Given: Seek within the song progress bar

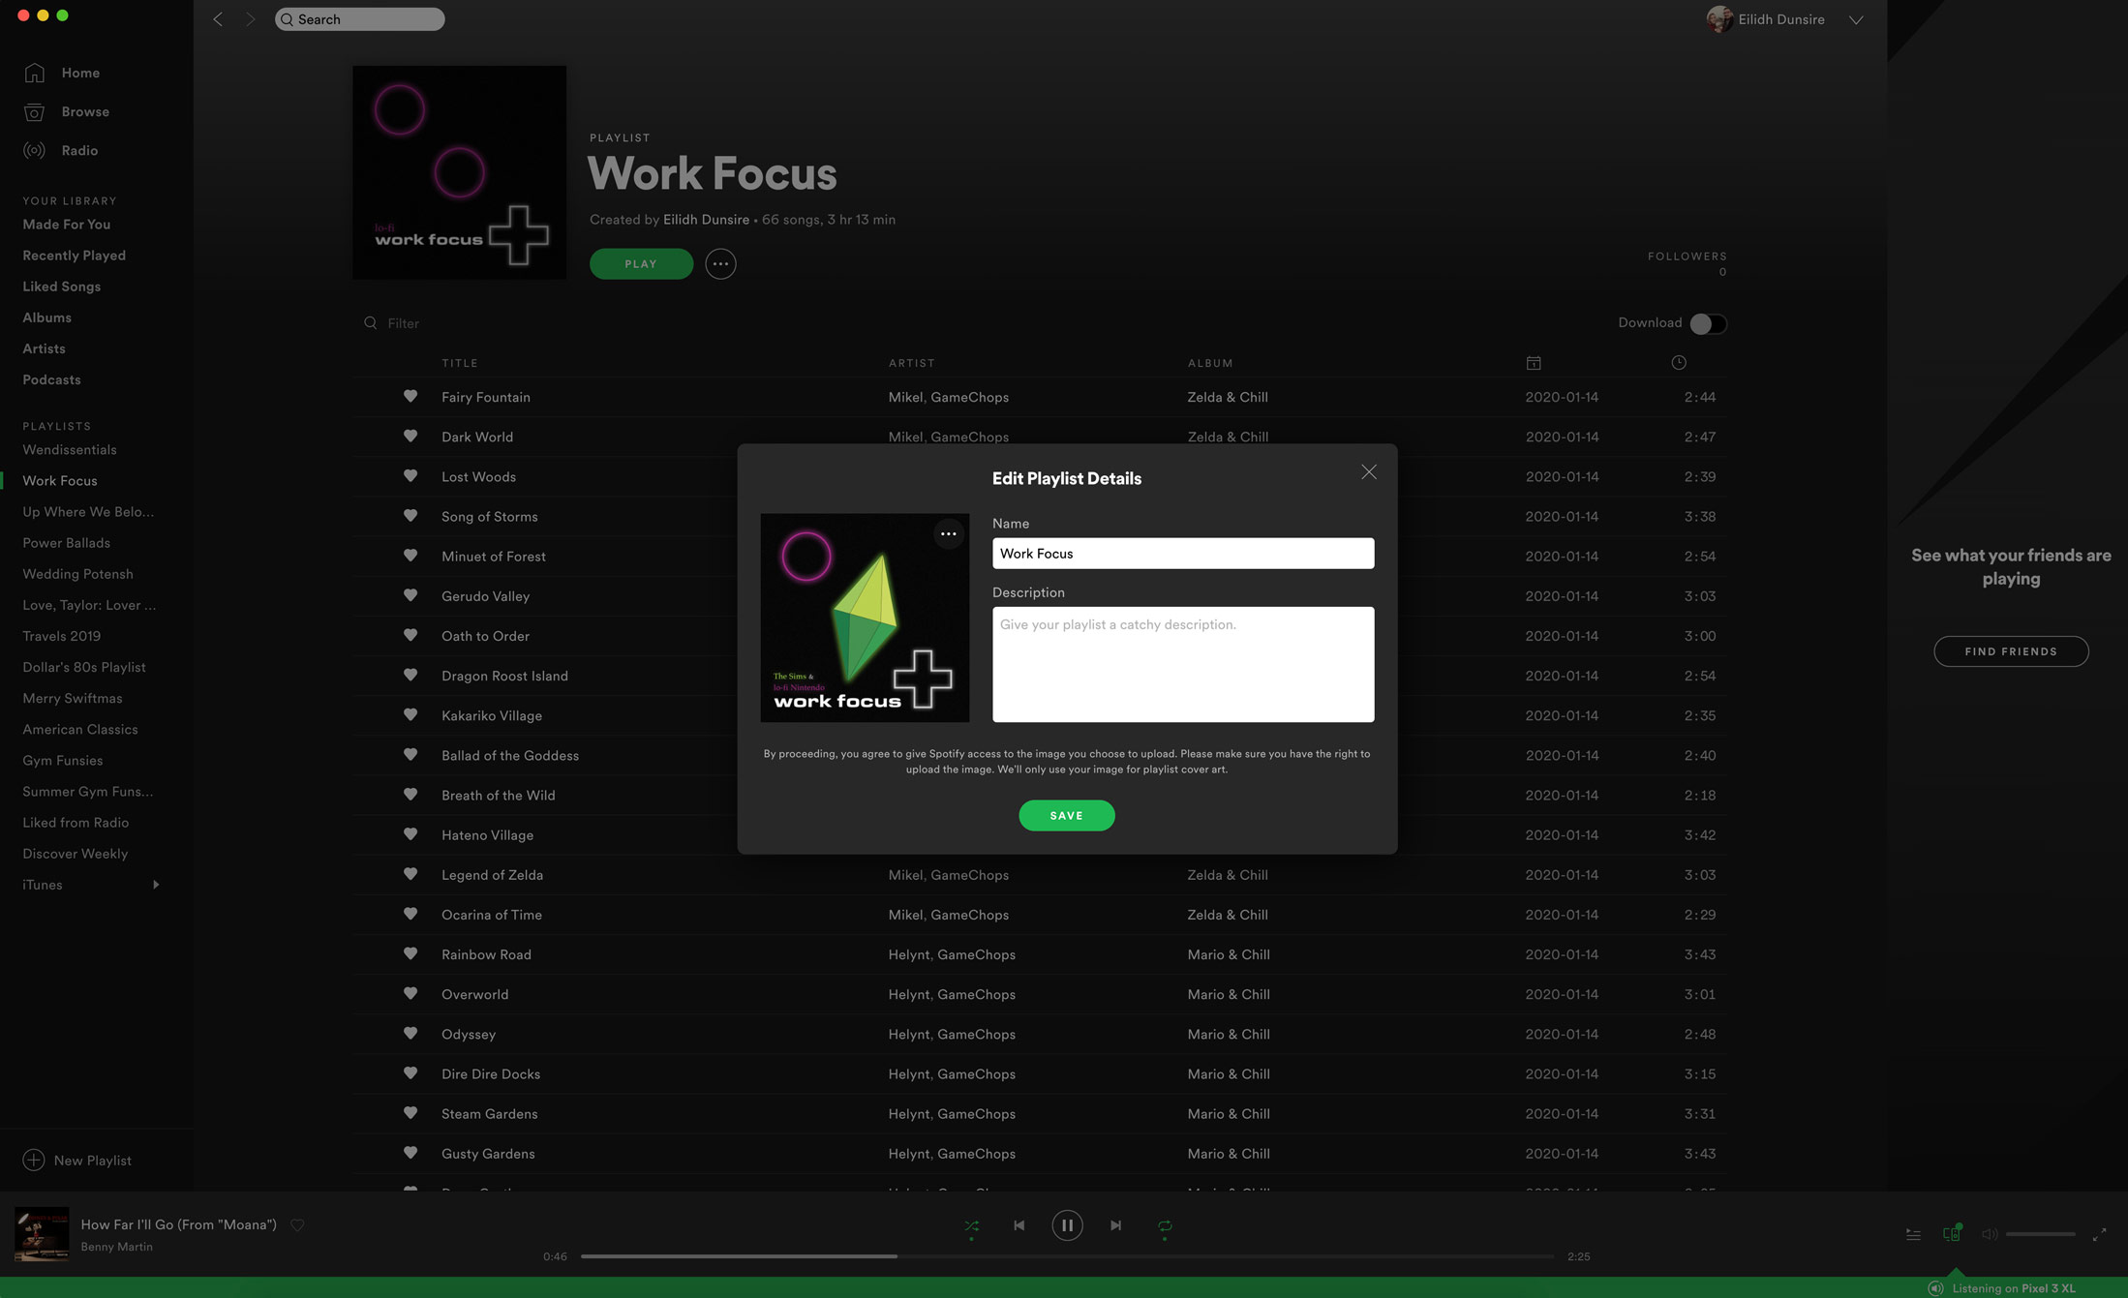Looking at the screenshot, I should (x=1067, y=1256).
